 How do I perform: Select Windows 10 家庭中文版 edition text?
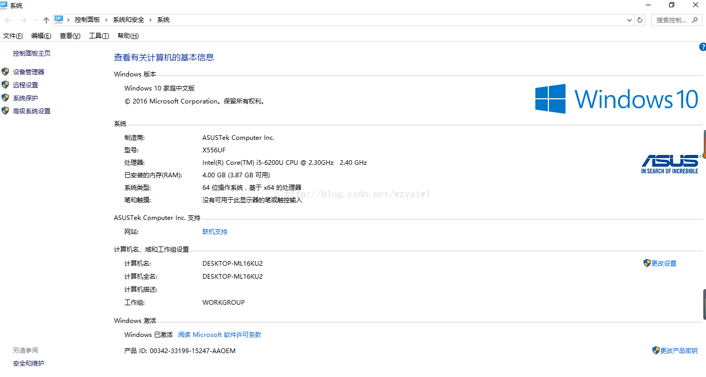160,88
